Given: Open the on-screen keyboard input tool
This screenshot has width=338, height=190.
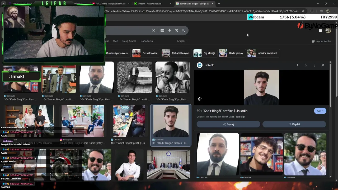Looking at the screenshot, I should click(x=162, y=30).
